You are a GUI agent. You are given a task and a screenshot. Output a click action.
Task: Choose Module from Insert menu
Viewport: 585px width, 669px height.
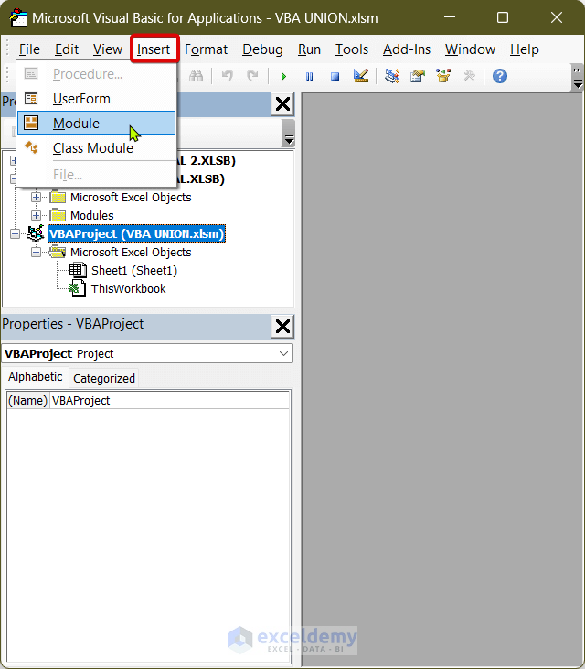[x=96, y=123]
